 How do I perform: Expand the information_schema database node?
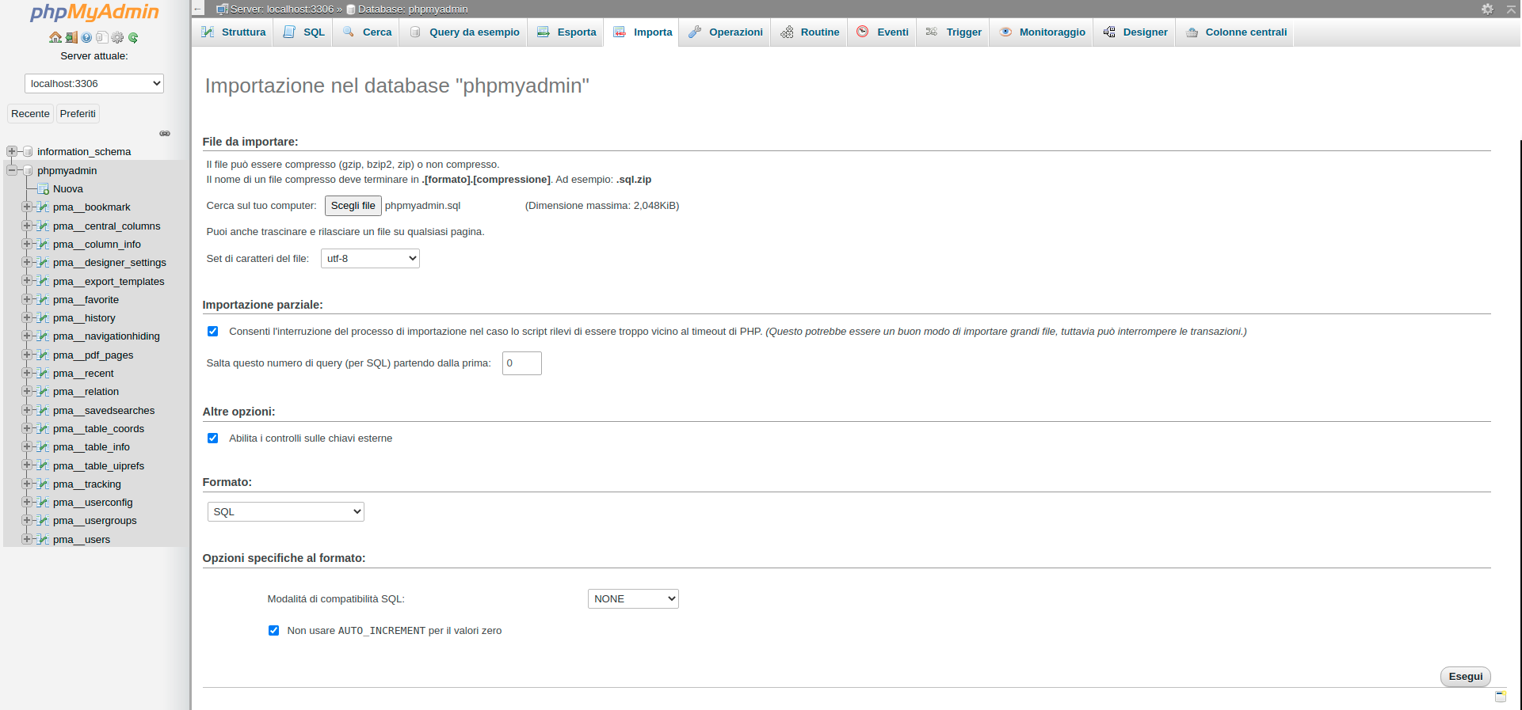pos(12,151)
